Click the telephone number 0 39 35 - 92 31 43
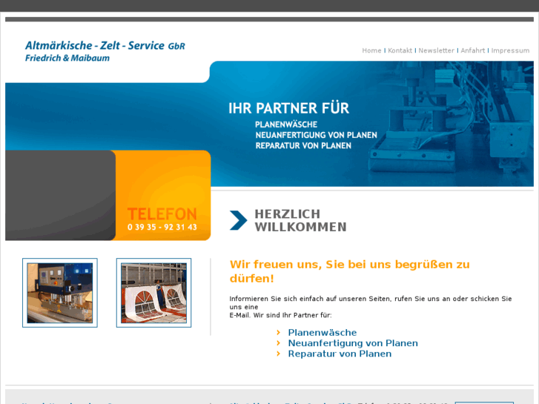539x404 pixels. coord(162,228)
